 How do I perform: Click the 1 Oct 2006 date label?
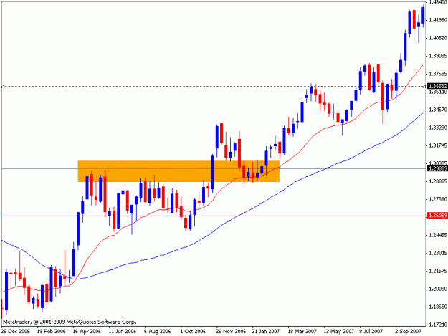(193, 331)
